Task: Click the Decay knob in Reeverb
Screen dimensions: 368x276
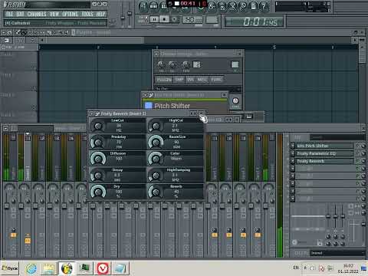Action: 97,176
